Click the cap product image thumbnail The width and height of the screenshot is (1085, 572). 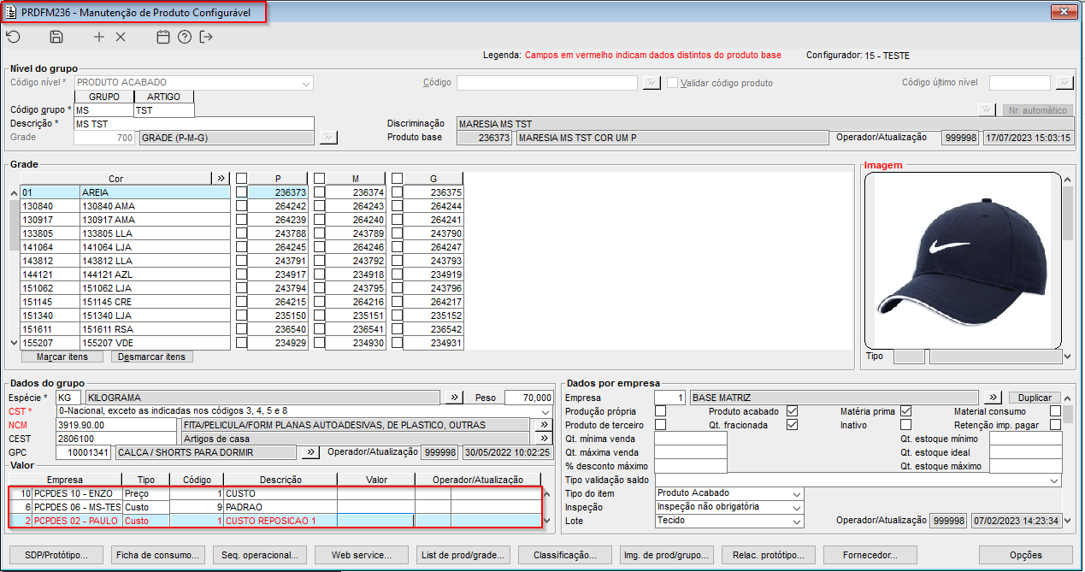[x=961, y=259]
